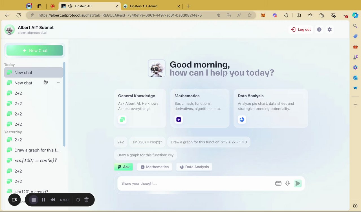Open the Favorites list icon in toolbar
Viewport: 361px width, 212px height.
(x=310, y=15)
